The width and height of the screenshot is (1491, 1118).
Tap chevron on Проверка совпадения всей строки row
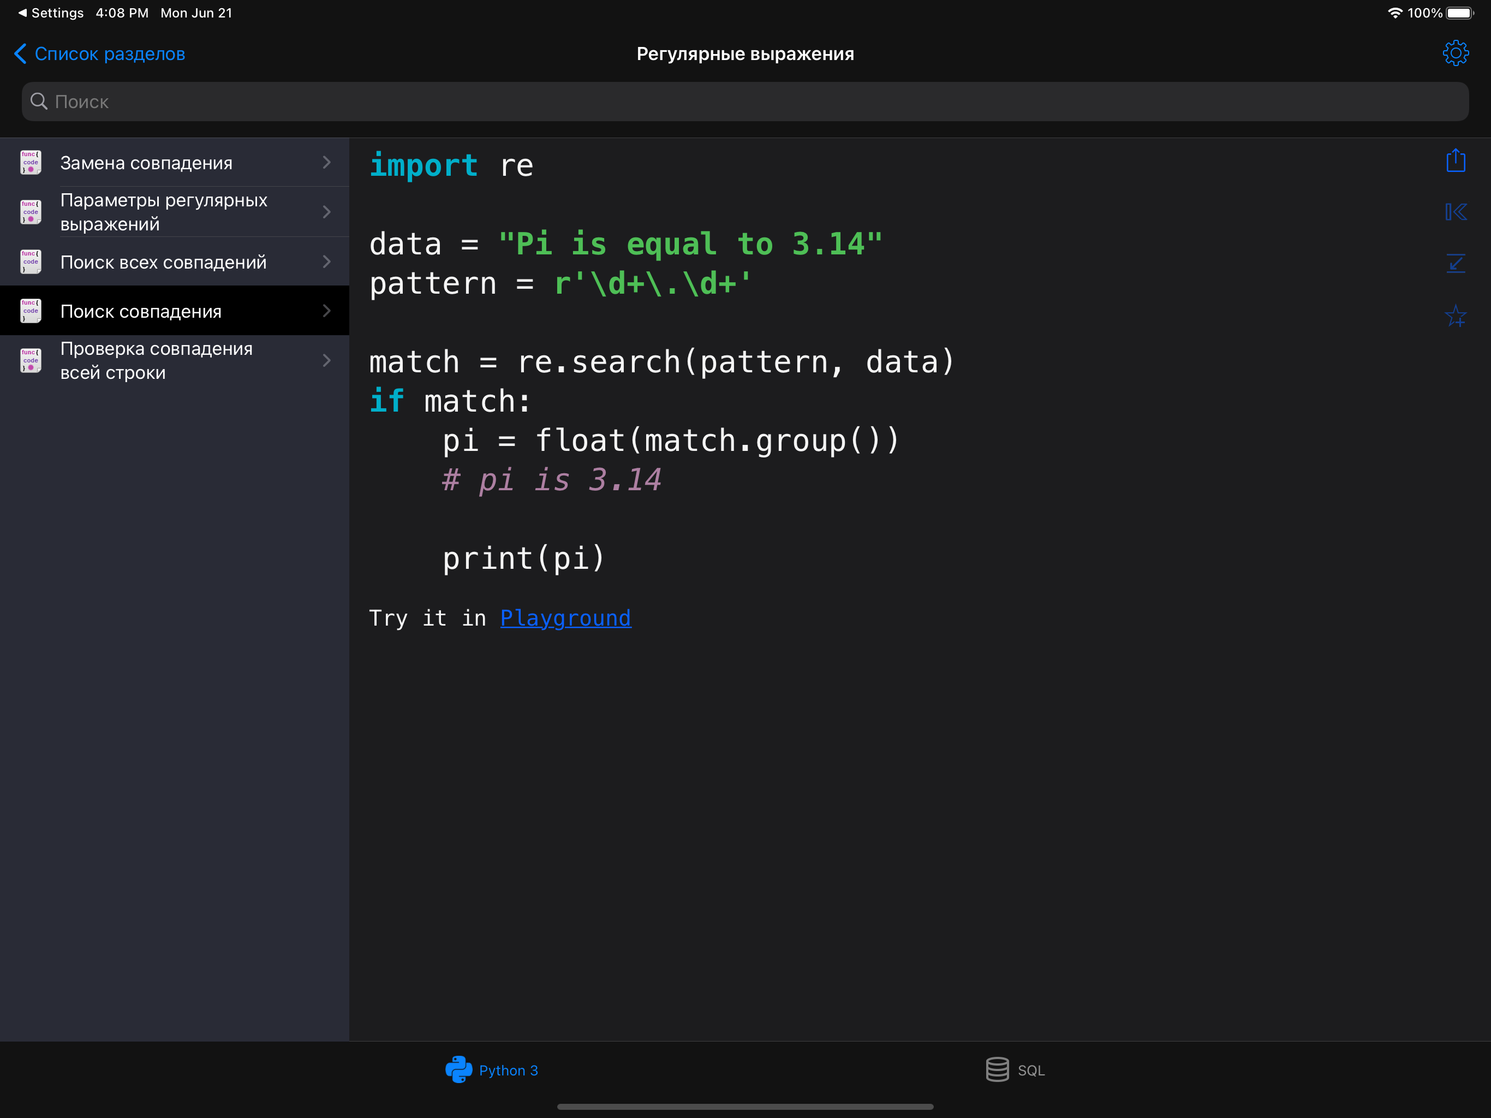point(327,361)
